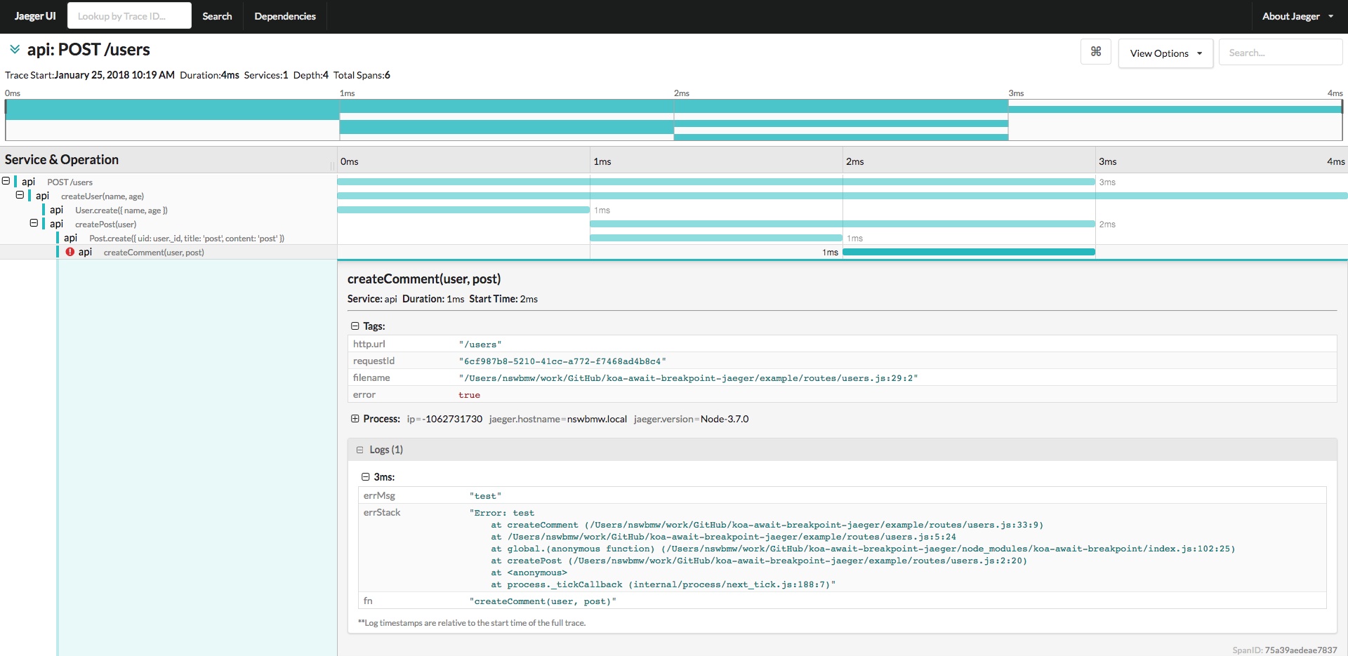The width and height of the screenshot is (1348, 656).
Task: Select the User.create span row
Action: pos(121,210)
